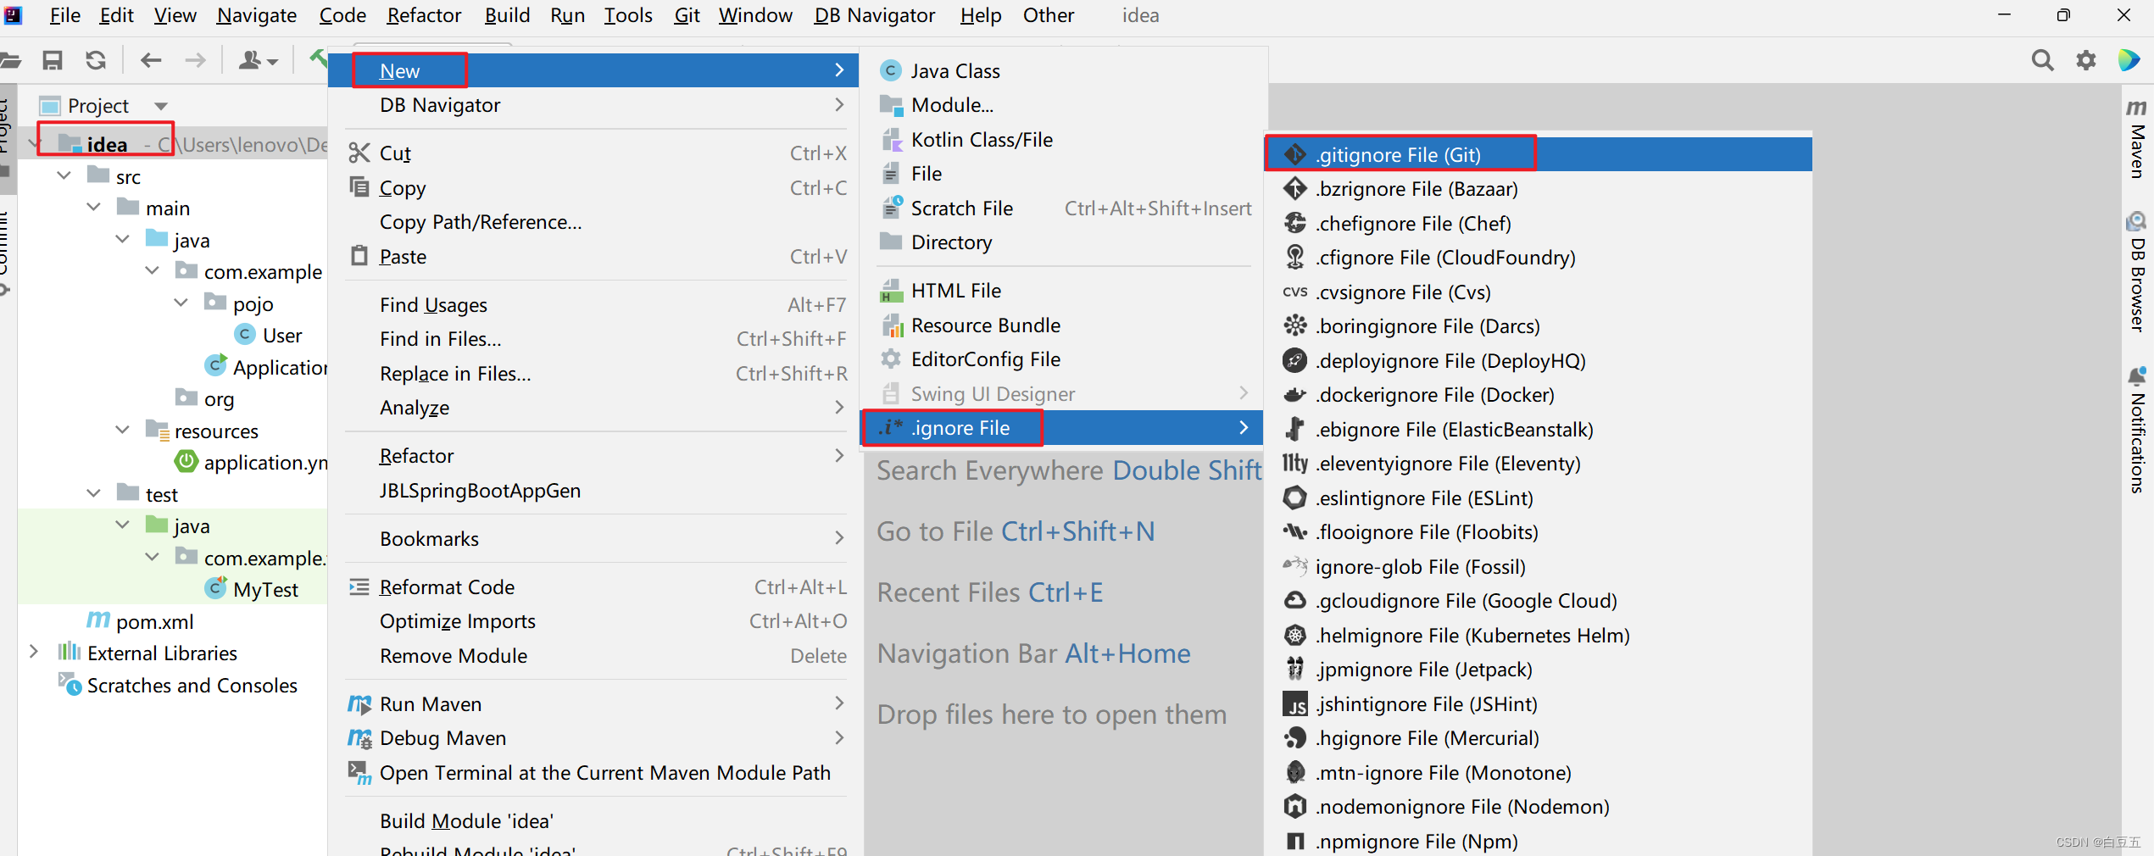Image resolution: width=2154 pixels, height=856 pixels.
Task: Click the ESLint ignore file icon
Action: click(1294, 498)
